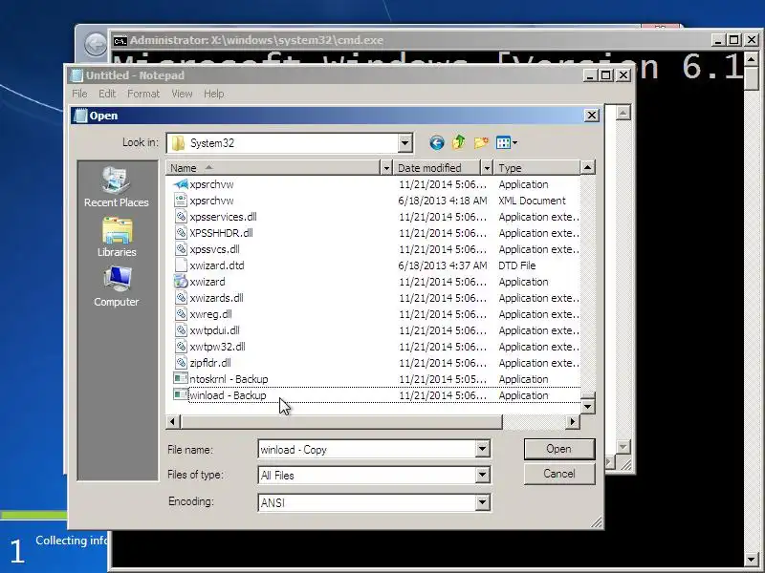The height and width of the screenshot is (573, 765).
Task: Select the xwizard.dtd file name
Action: [x=217, y=265]
